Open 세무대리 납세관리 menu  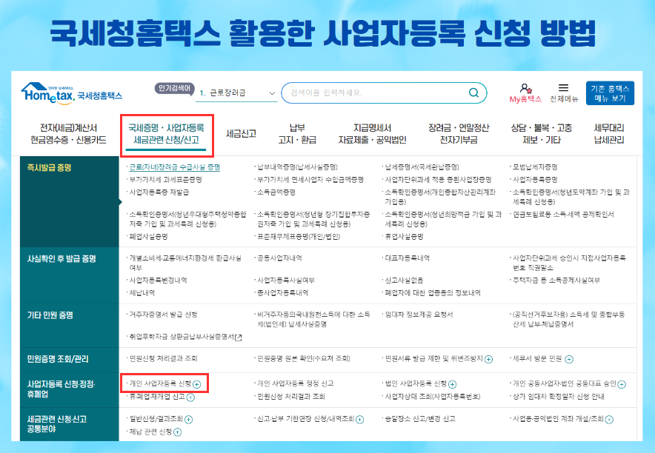[x=609, y=133]
